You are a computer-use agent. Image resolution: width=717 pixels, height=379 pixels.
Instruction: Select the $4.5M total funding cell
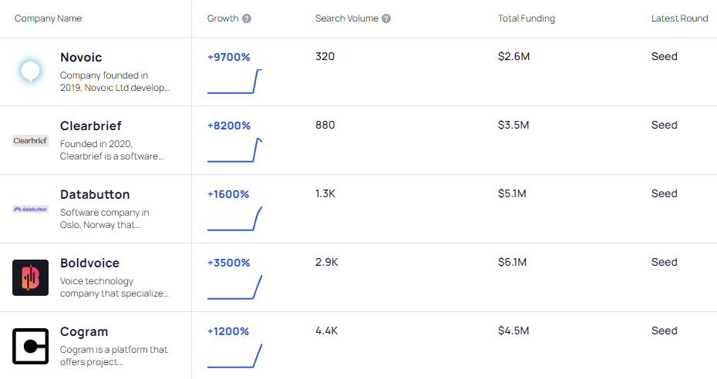click(513, 330)
